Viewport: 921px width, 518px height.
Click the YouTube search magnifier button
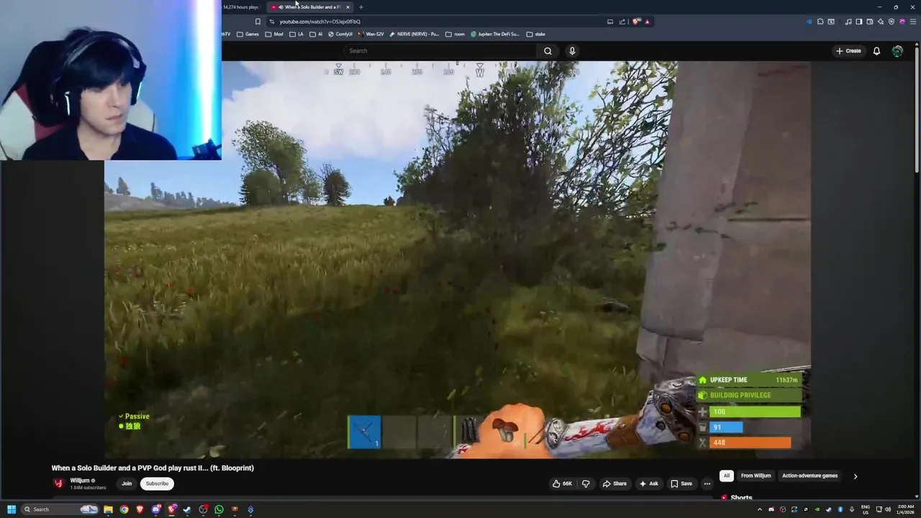[548, 51]
